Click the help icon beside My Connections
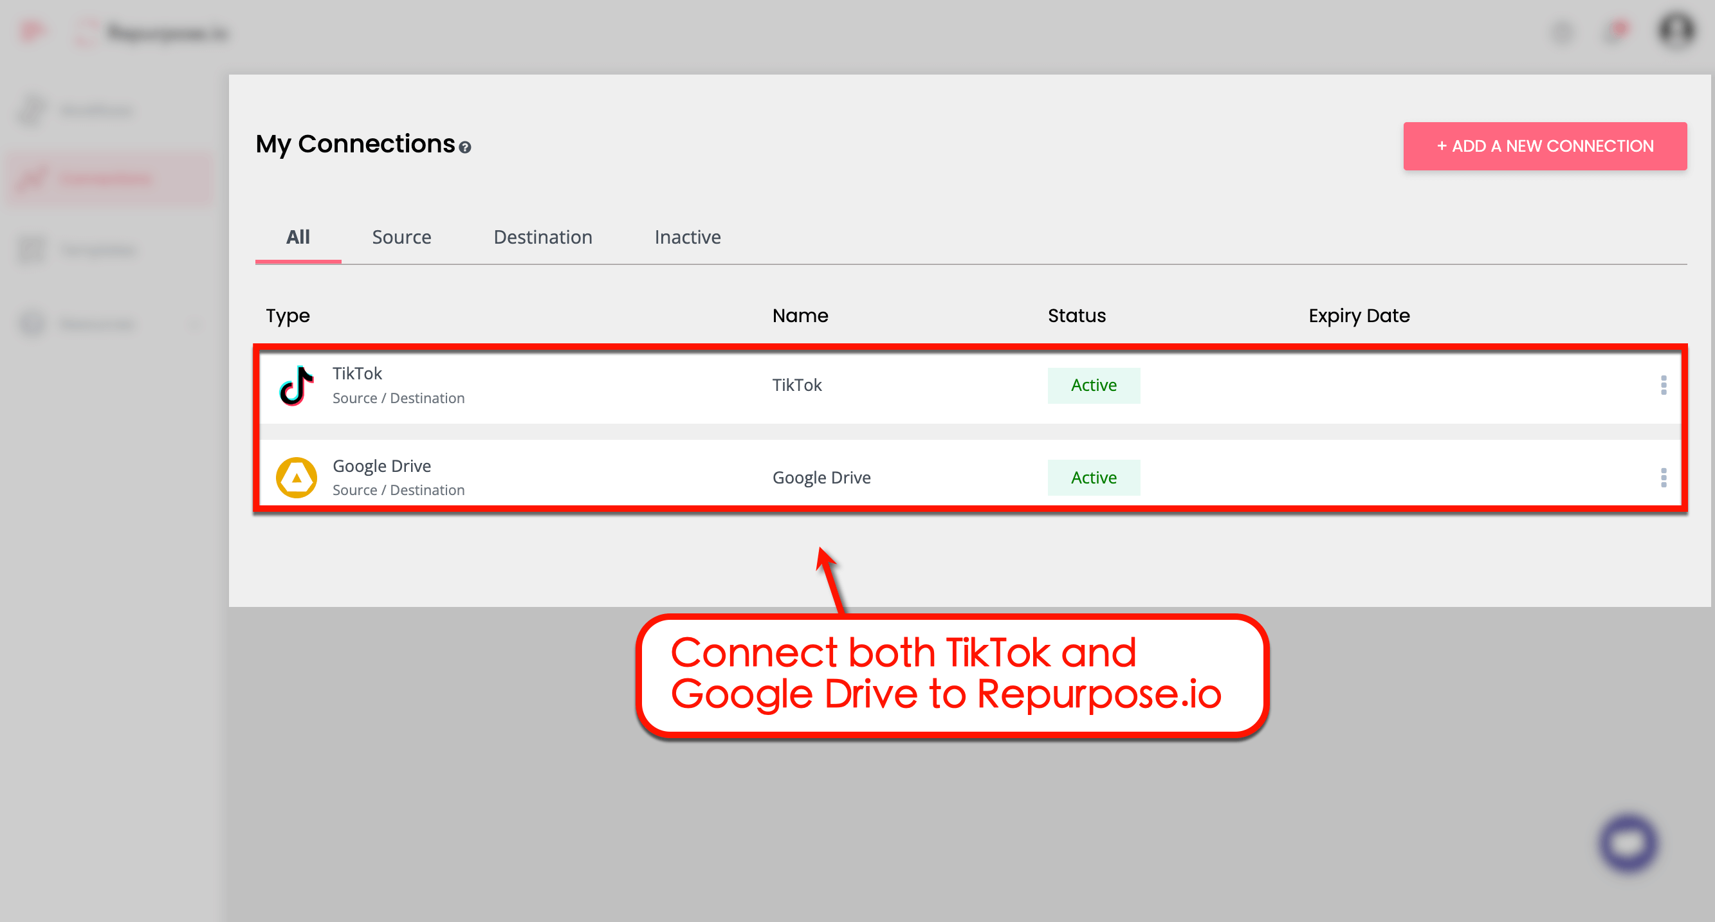The width and height of the screenshot is (1715, 922). [464, 148]
